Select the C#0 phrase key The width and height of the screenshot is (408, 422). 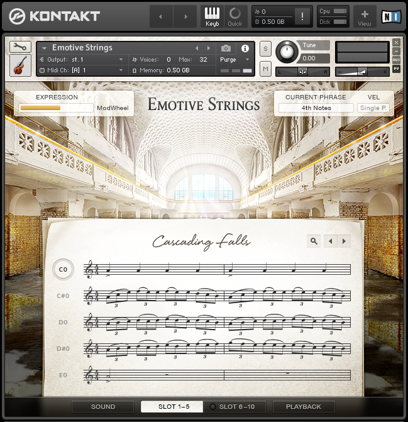pyautogui.click(x=63, y=296)
